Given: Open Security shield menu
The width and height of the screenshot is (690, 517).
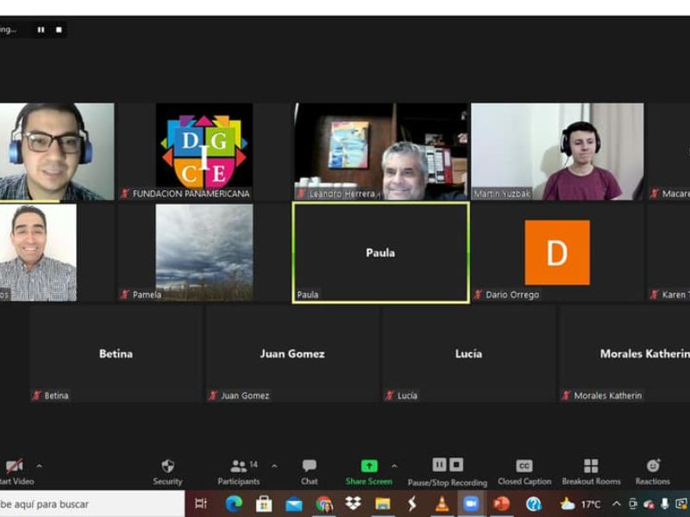Looking at the screenshot, I should point(167,472).
